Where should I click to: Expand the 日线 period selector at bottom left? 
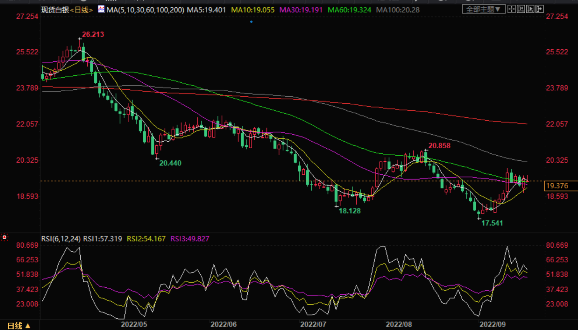[19, 326]
